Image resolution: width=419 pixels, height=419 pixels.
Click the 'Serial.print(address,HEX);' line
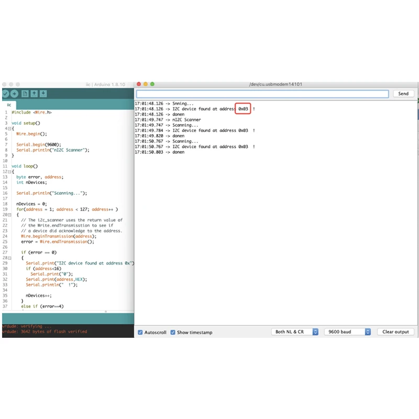click(x=57, y=279)
